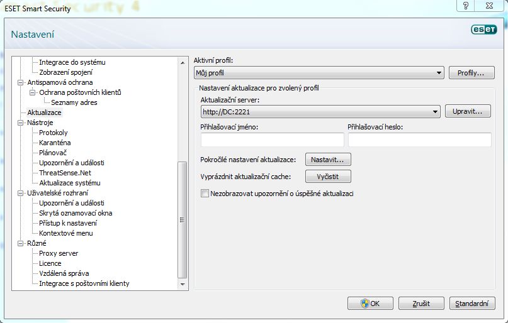This screenshot has width=508, height=323.
Task: Select 'Vzdálená správa' tree item
Action: (x=64, y=273)
